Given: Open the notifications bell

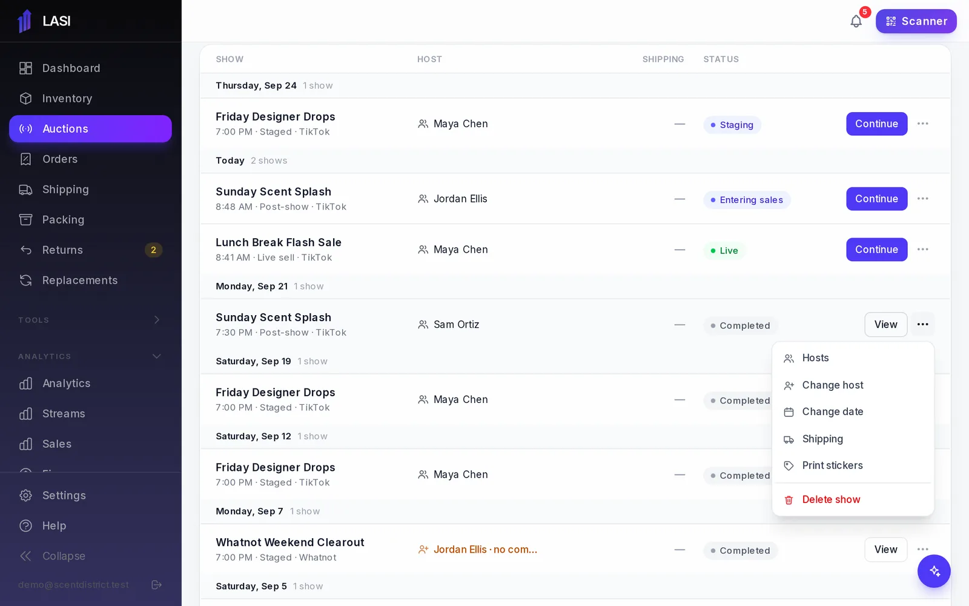Looking at the screenshot, I should point(856,21).
